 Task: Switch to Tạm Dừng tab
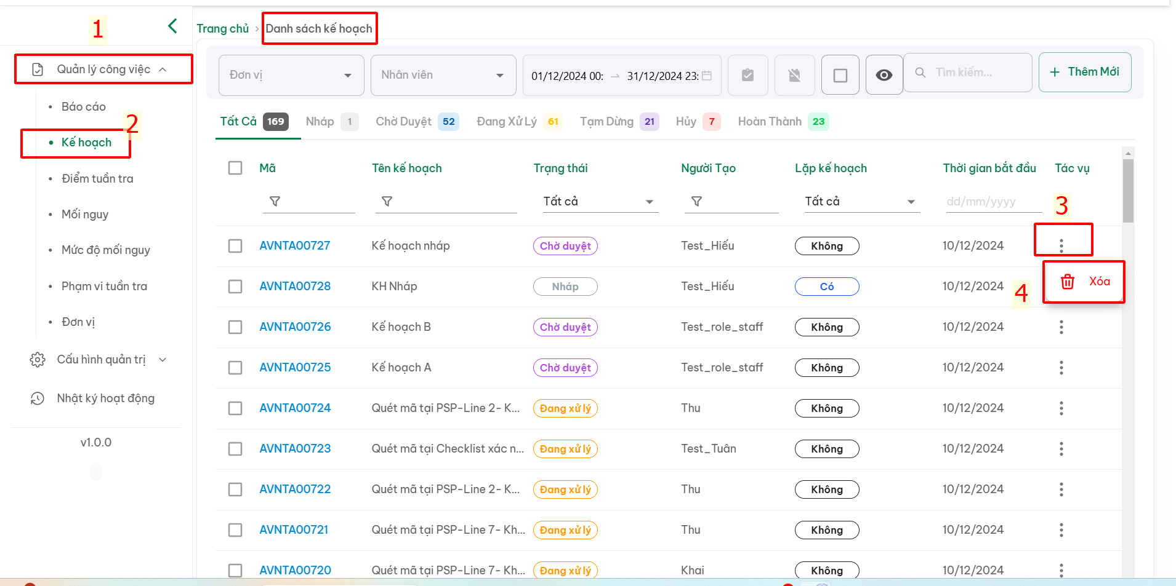tap(619, 122)
